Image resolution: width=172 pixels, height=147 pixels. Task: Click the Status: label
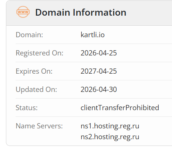[x=27, y=108]
